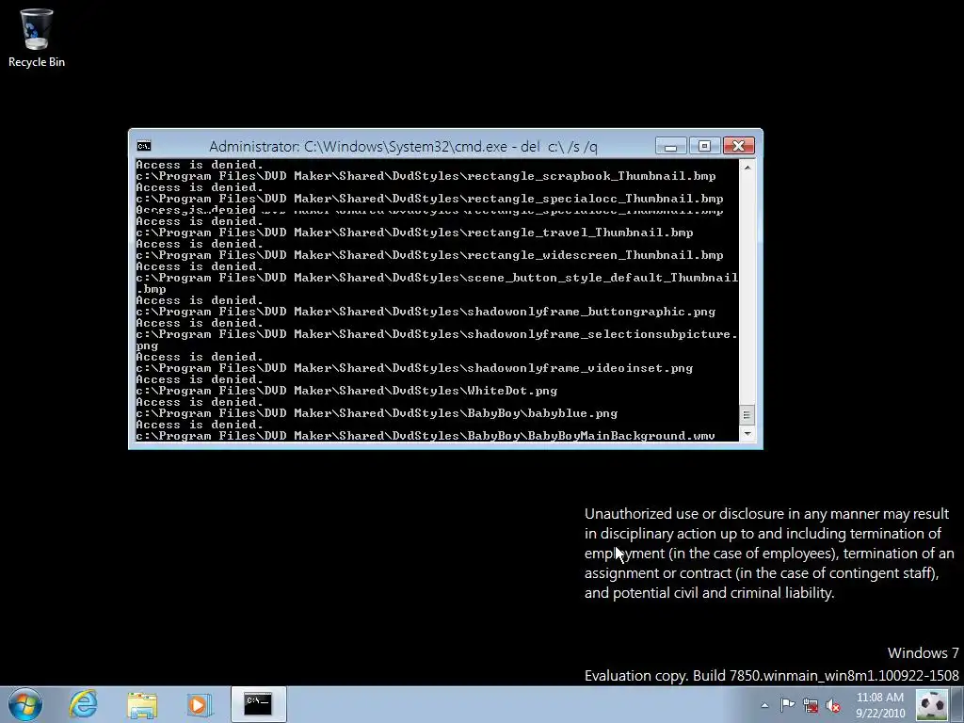The height and width of the screenshot is (723, 964).
Task: Click the Administrator cmd.exe title bar text
Action: click(403, 146)
